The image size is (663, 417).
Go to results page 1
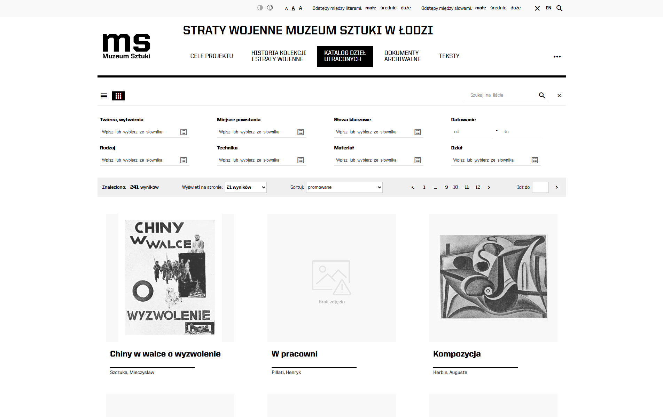tap(424, 187)
